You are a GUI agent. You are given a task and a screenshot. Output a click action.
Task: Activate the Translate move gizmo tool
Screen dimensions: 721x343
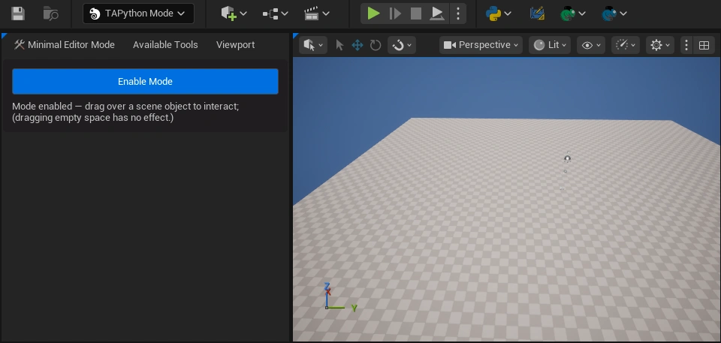357,45
